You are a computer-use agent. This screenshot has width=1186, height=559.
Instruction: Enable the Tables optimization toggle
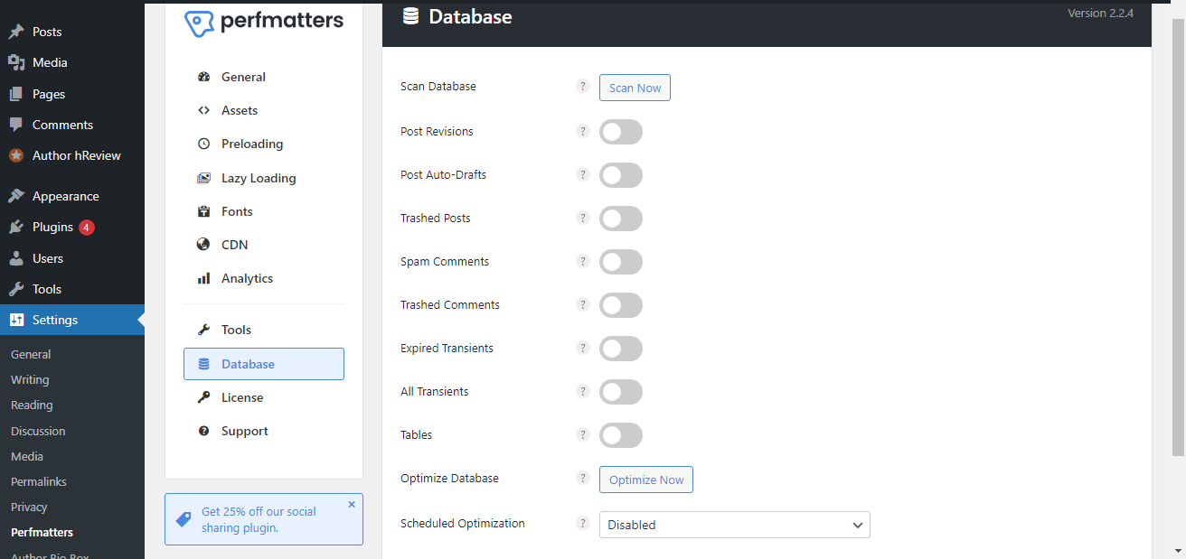point(621,435)
